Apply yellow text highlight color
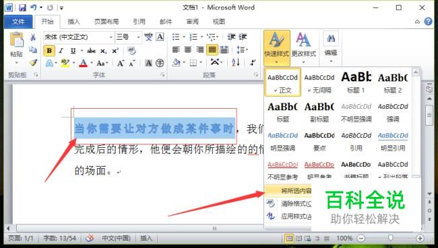Screen dimensions: 438x248 [65, 63]
